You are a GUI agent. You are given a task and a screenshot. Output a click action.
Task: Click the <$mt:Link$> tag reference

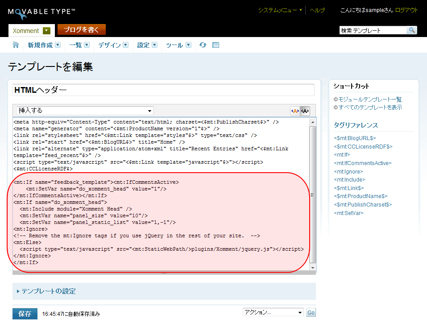349,188
